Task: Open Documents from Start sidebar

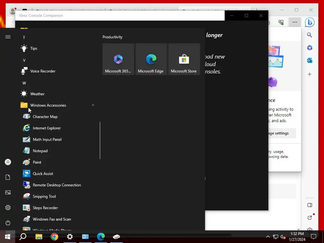Action: tap(8, 177)
